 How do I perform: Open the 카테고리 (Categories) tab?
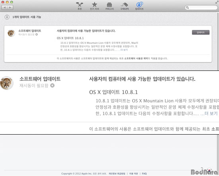(109, 6)
